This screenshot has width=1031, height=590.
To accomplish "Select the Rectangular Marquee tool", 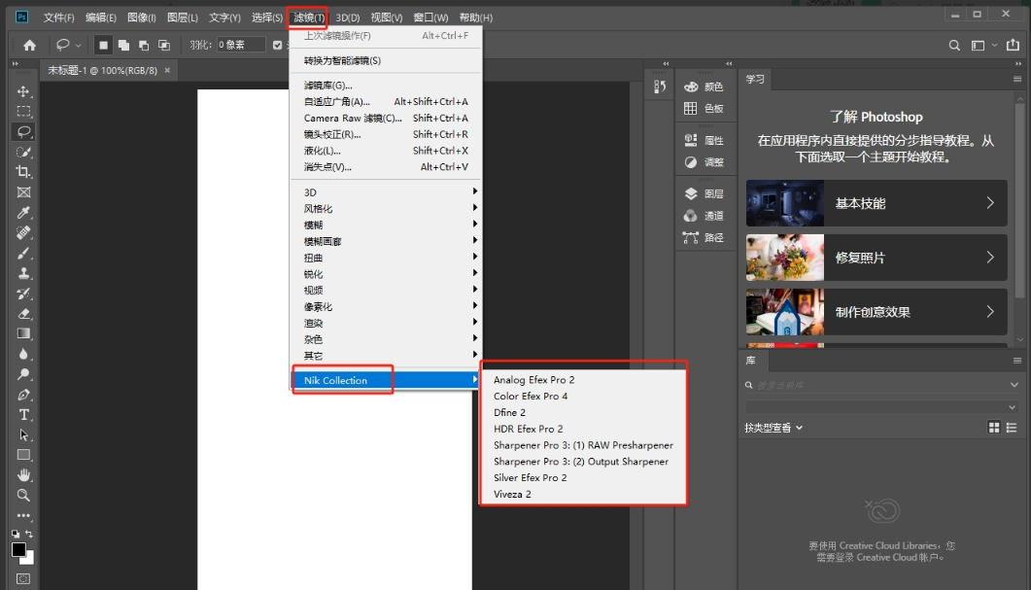I will coord(23,111).
